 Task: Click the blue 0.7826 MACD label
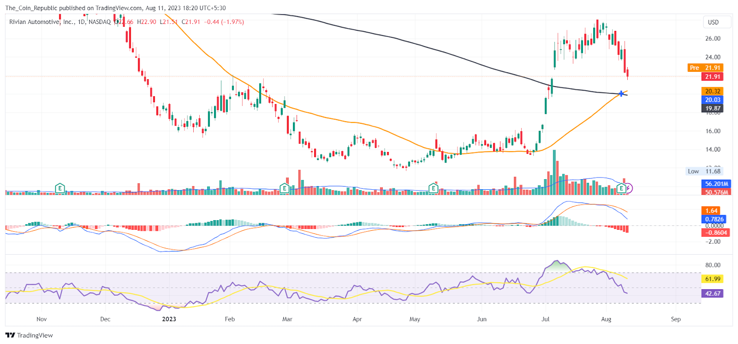click(x=714, y=219)
